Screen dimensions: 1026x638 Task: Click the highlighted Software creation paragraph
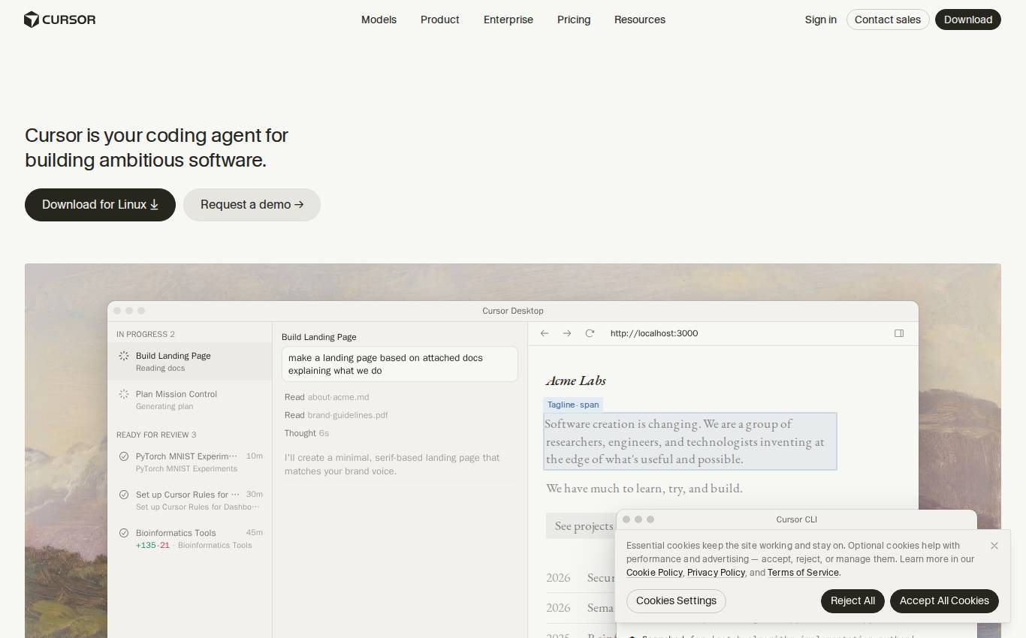click(x=690, y=441)
